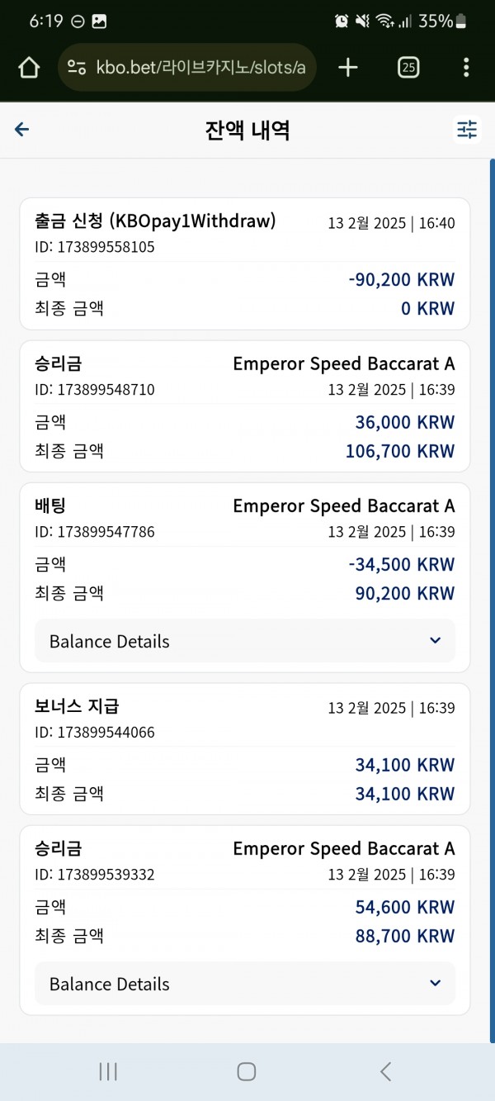This screenshot has width=495, height=1101.
Task: Tap the 잔액 내역 page title
Action: click(x=247, y=130)
